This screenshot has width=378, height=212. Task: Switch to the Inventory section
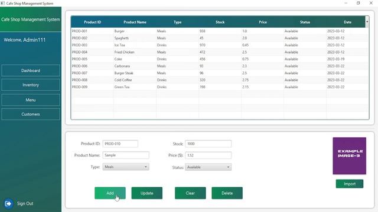[x=31, y=85]
